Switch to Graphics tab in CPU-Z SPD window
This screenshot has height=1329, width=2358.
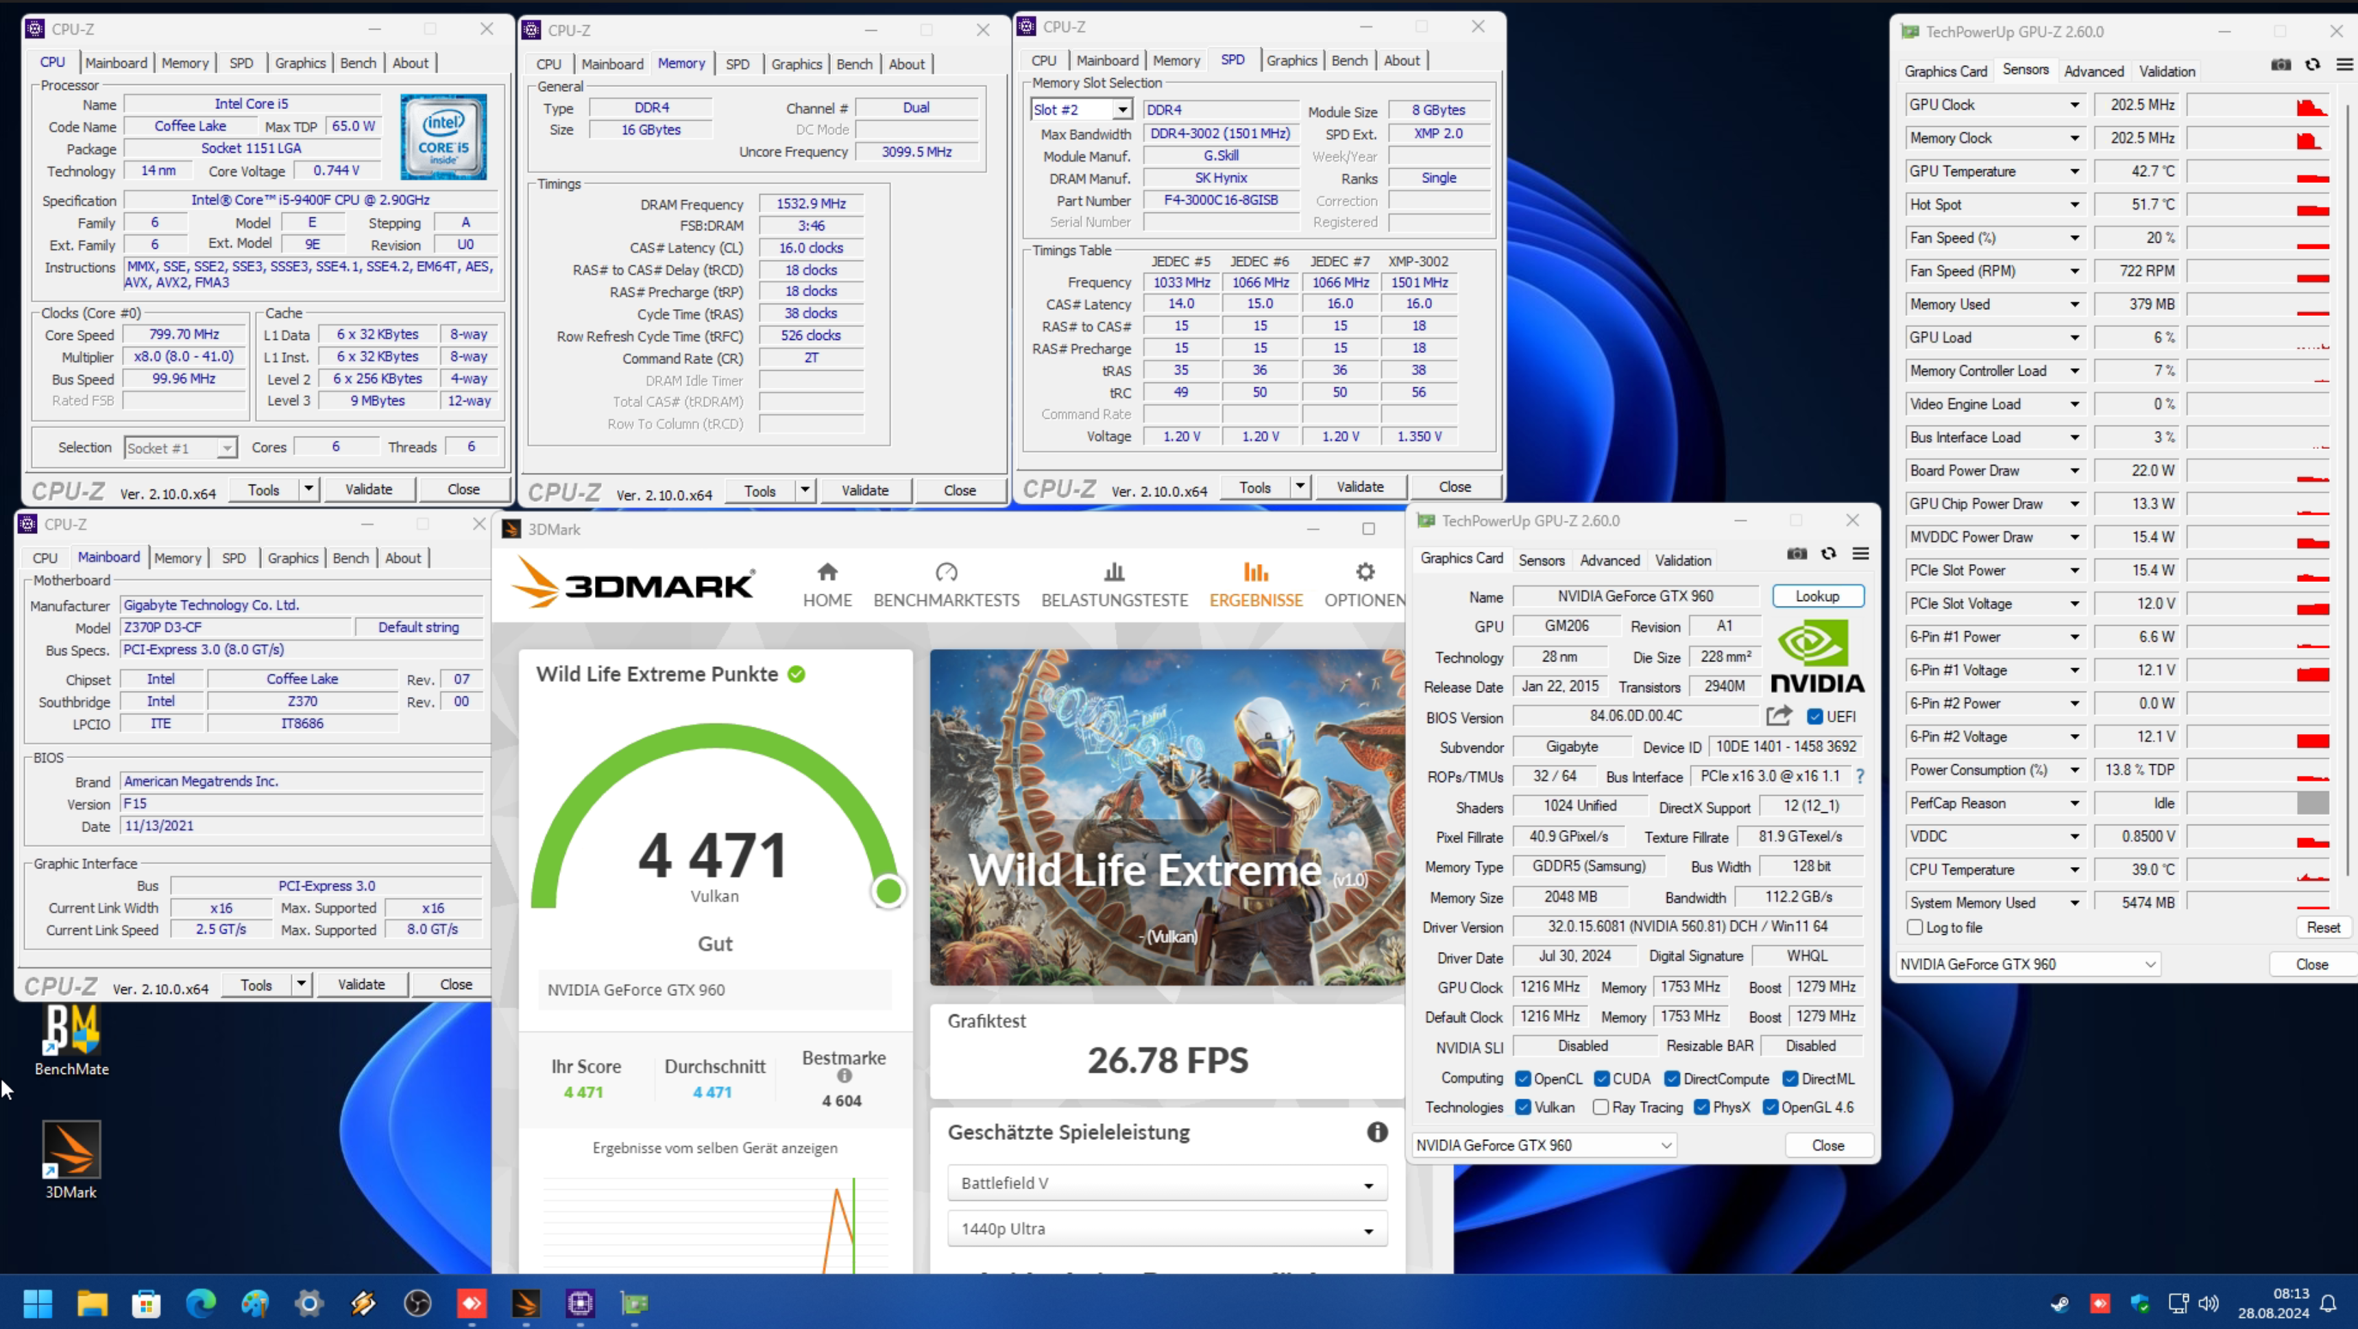[x=1291, y=60]
